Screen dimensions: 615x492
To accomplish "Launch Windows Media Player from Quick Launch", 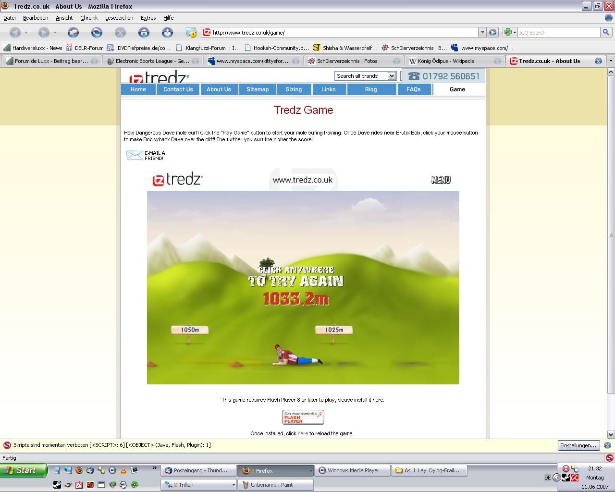I will point(112,470).
